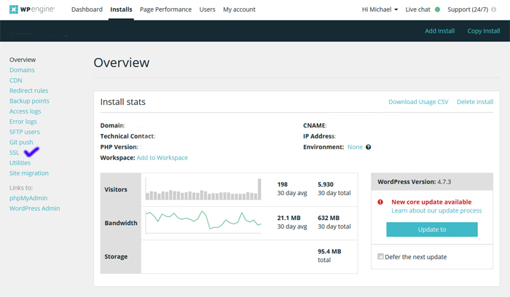Click the Technical Contact label
The height and width of the screenshot is (297, 510).
tap(127, 136)
